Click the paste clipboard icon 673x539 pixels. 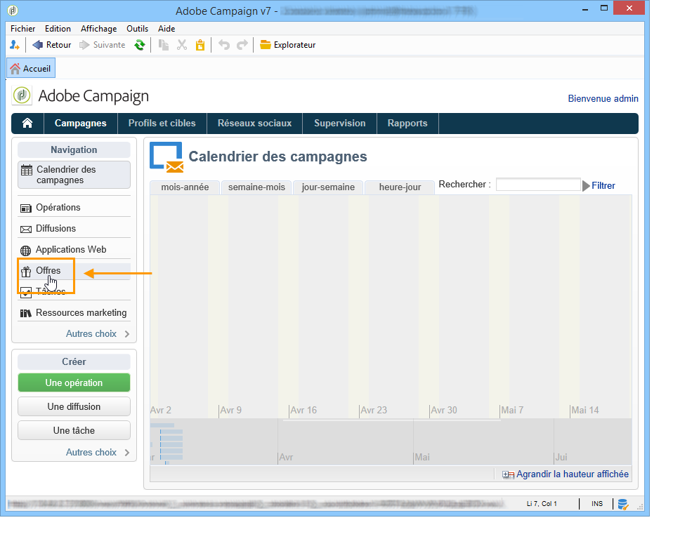tap(200, 45)
